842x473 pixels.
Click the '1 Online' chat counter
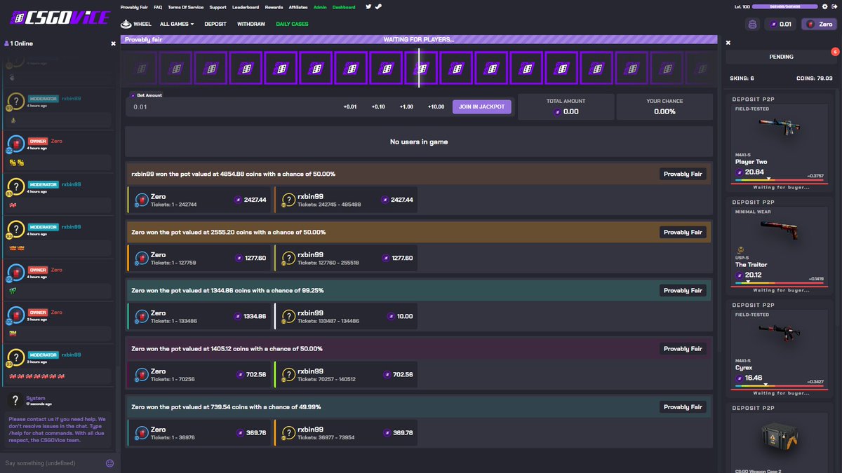click(x=19, y=43)
